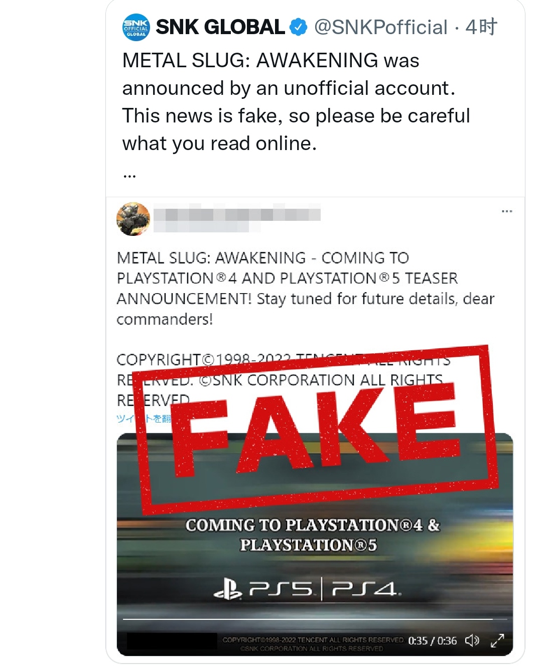The width and height of the screenshot is (542, 666).
Task: Click the 0:35 / 0:36 time display
Action: point(432,641)
